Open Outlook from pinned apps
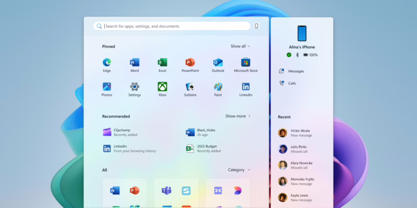 (x=218, y=63)
